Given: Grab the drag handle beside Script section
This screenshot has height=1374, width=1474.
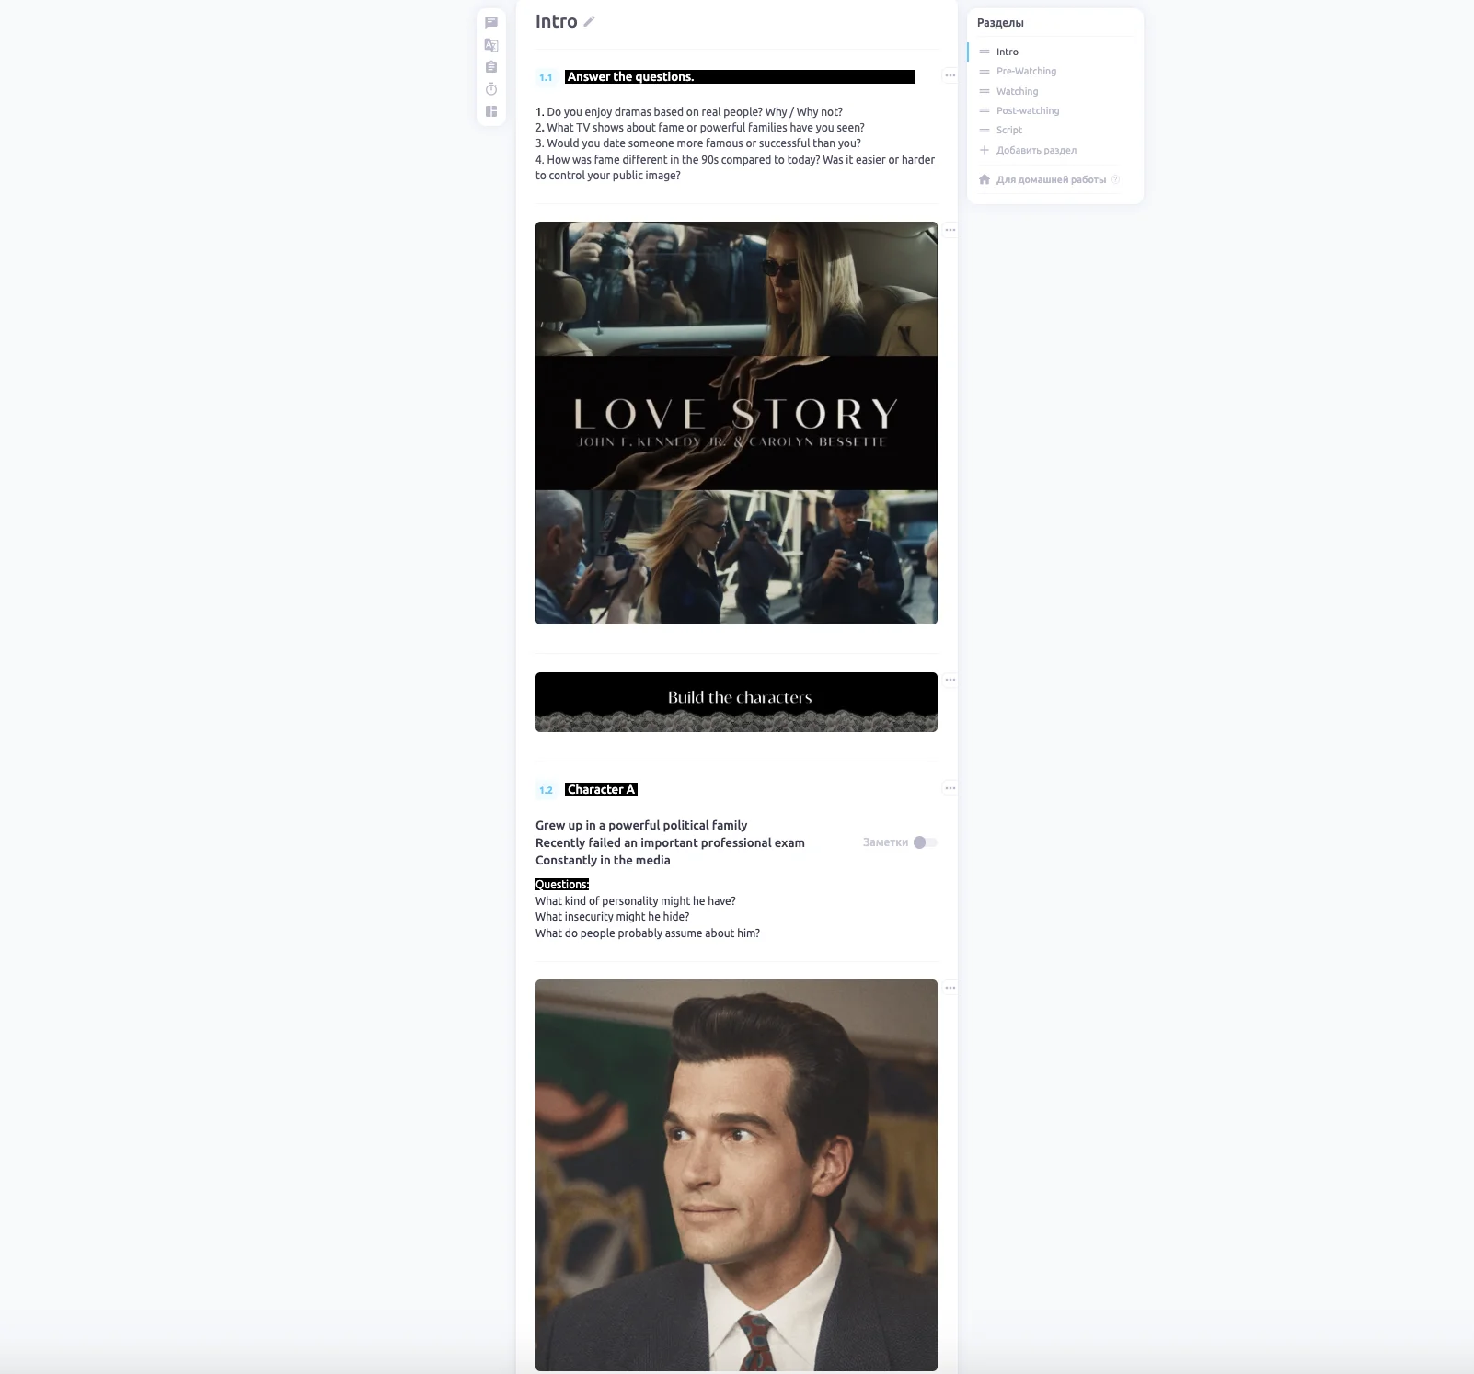Looking at the screenshot, I should [985, 130].
